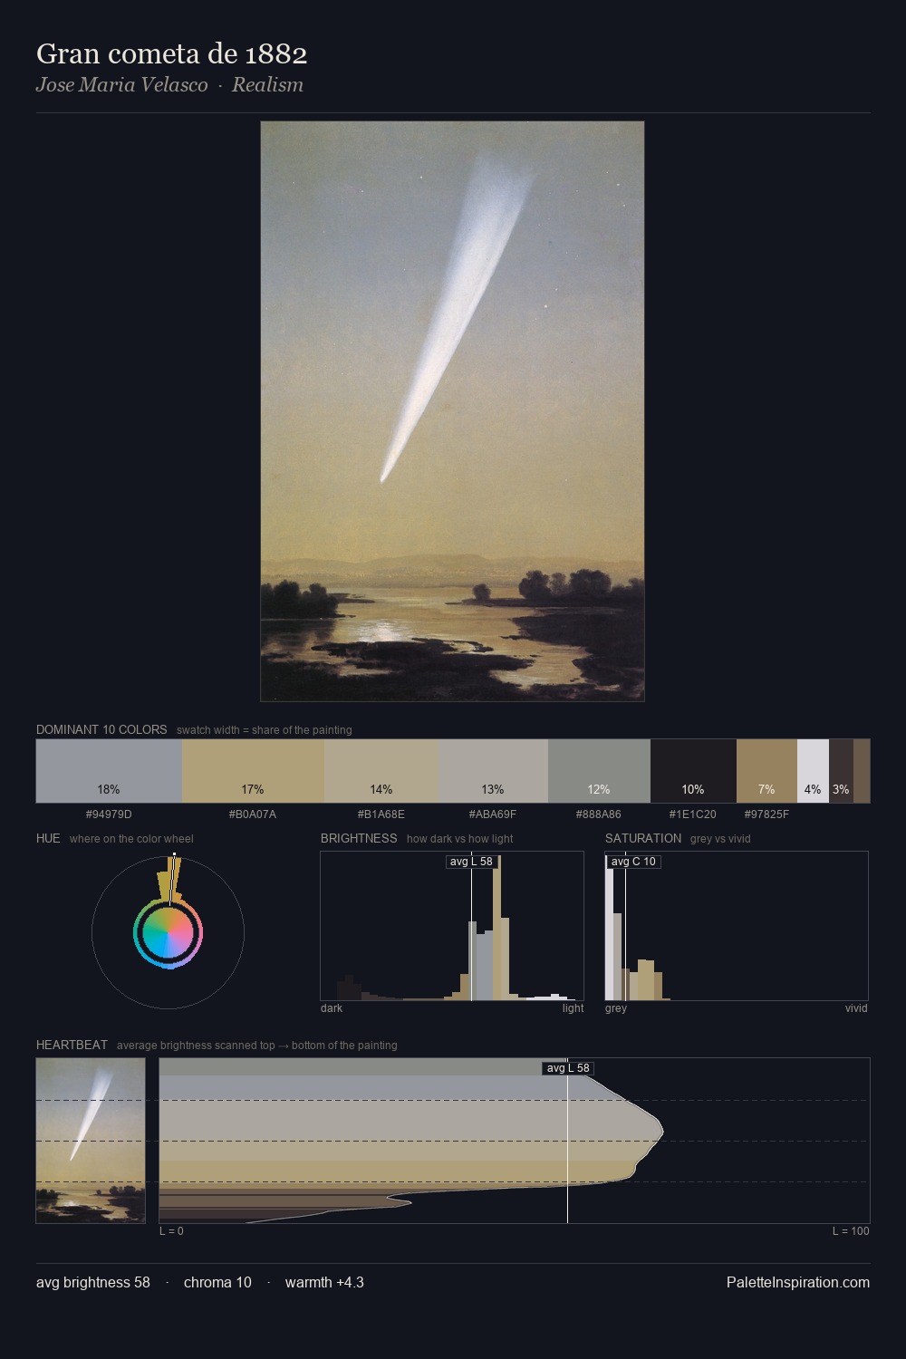The width and height of the screenshot is (906, 1359).
Task: Open the PaletteInspiration.com link
Action: (798, 1282)
